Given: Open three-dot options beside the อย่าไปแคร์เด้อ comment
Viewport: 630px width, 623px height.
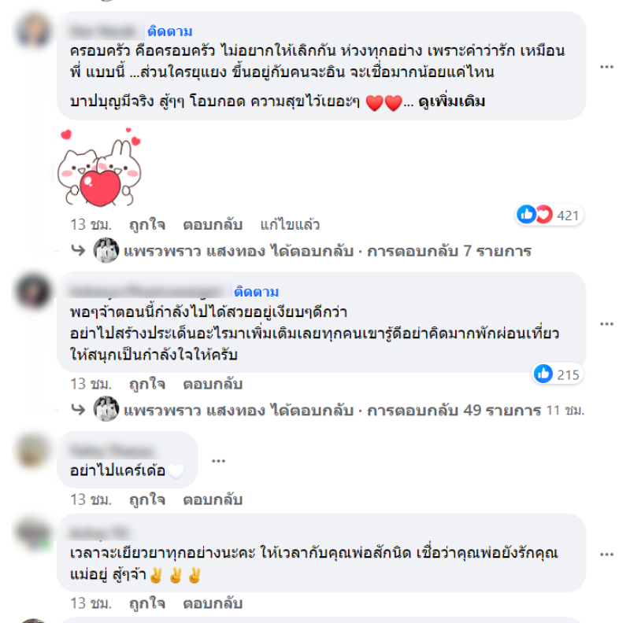Looking at the screenshot, I should pyautogui.click(x=218, y=460).
